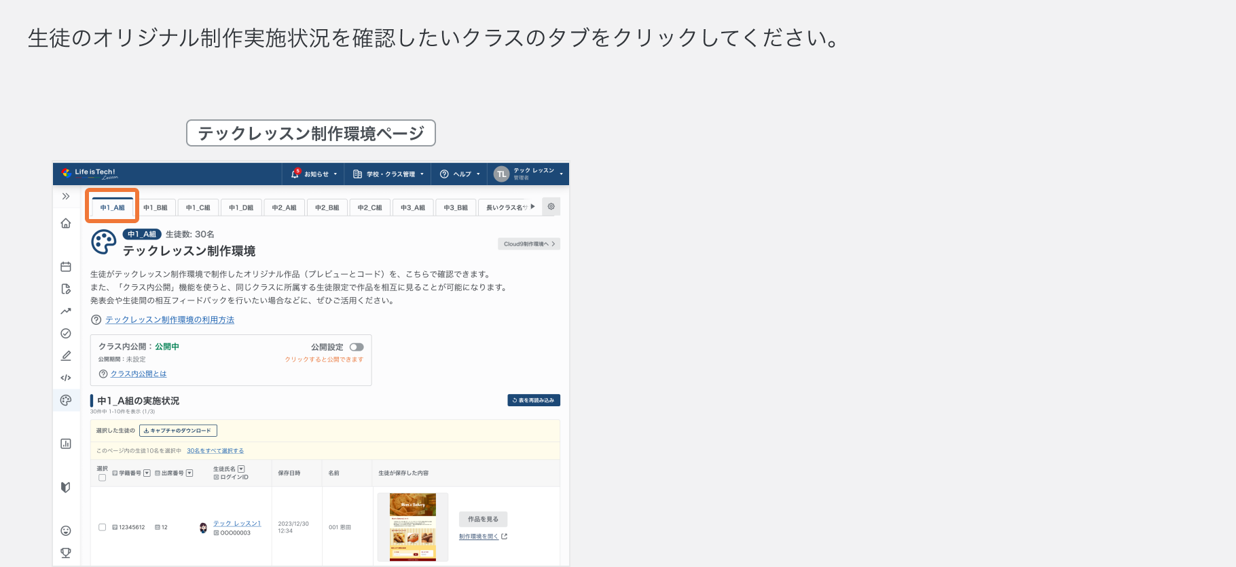The width and height of the screenshot is (1236, 567).
Task: Open the テック レッスン user dropdown
Action: point(529,174)
